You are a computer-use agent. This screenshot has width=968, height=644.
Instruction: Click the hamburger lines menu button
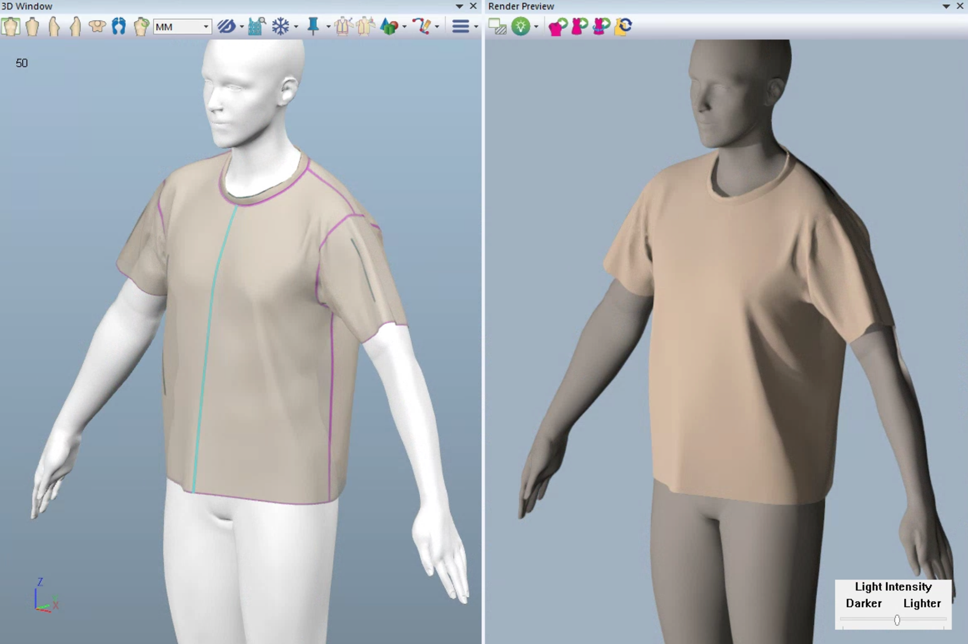[x=460, y=26]
